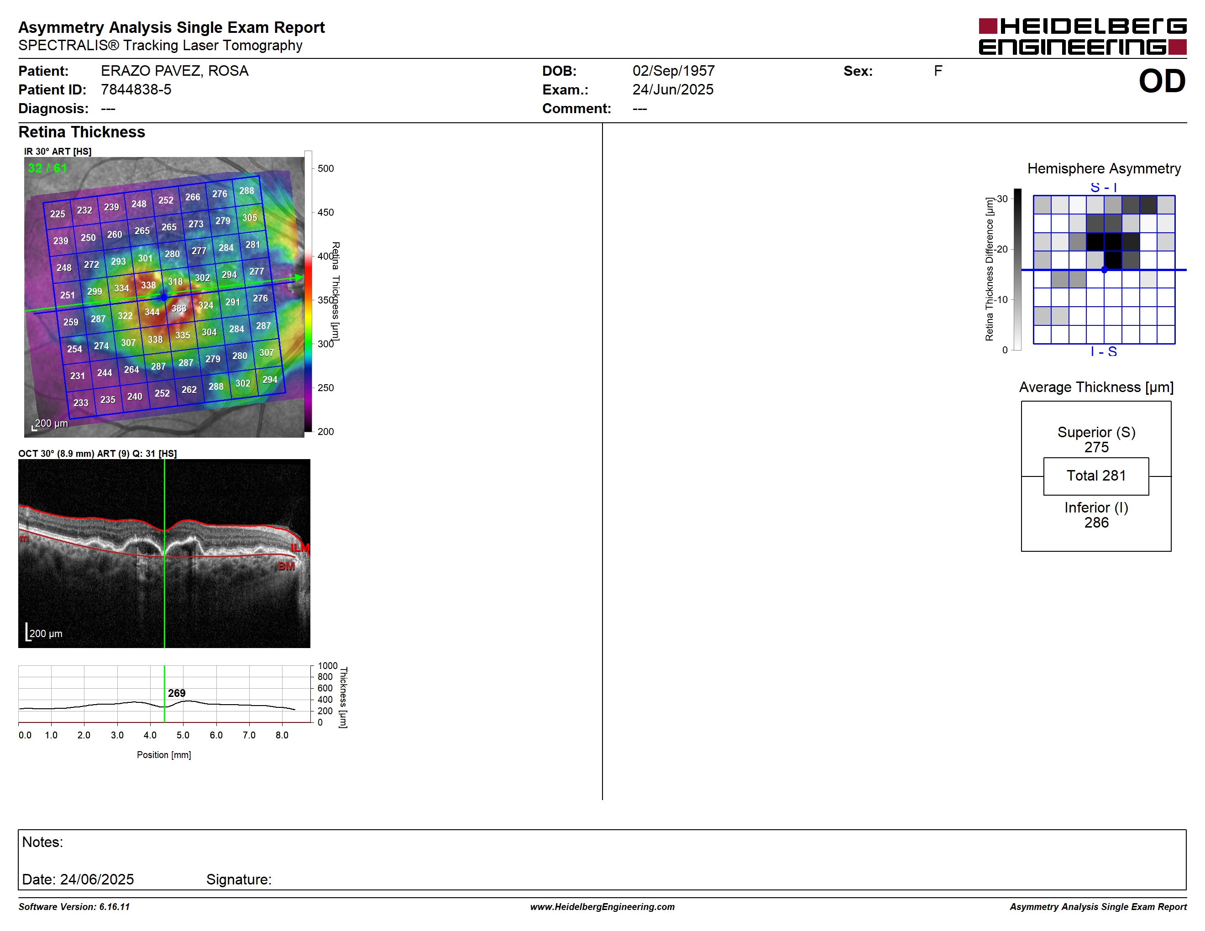Click thickness grid cell 299
Screen dimensions: 1205x931
(x=94, y=292)
